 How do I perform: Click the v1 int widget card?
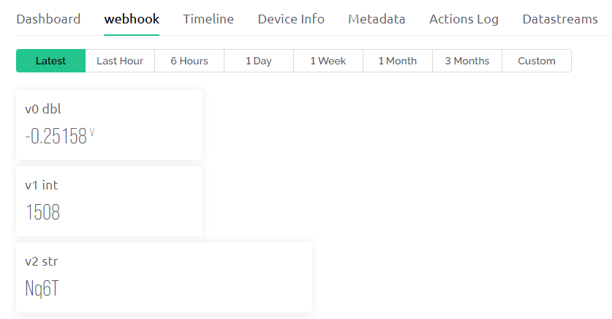pos(109,201)
